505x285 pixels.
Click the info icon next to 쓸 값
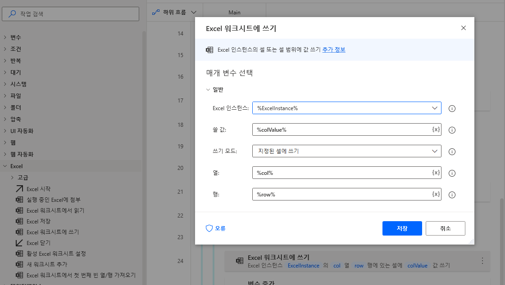tap(452, 130)
